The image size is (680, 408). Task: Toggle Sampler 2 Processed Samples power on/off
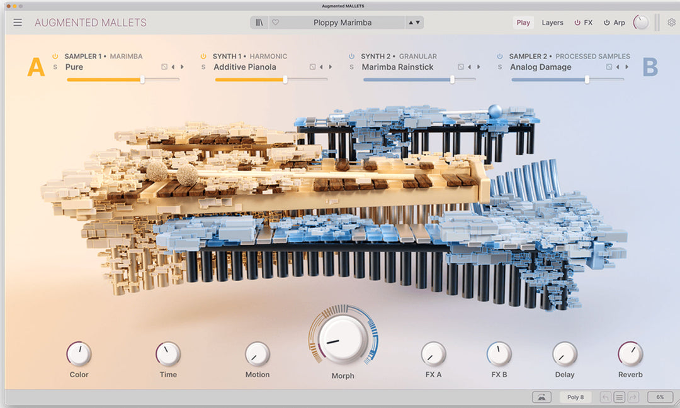[x=499, y=57]
